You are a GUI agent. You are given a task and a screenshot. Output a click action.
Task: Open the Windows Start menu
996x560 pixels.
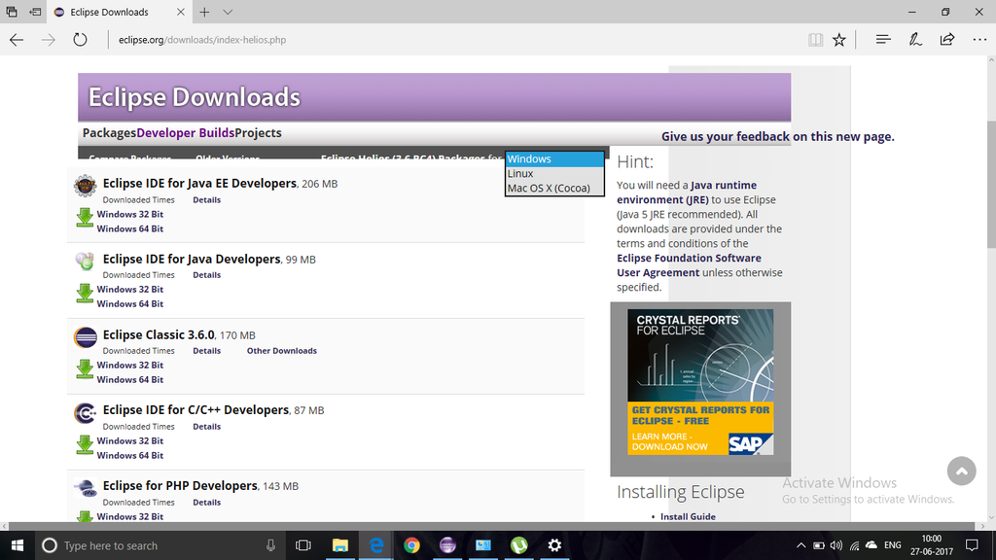point(18,545)
